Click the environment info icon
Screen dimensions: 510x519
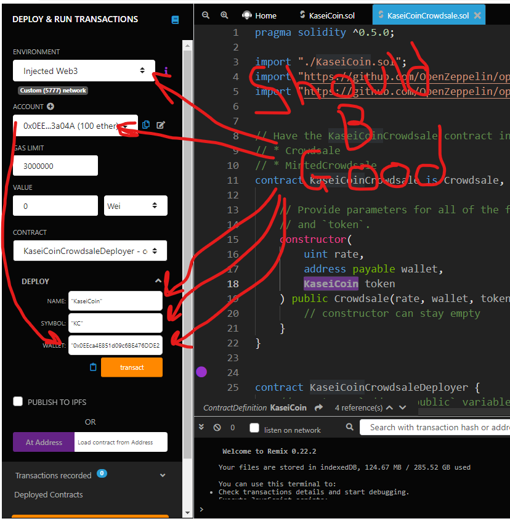point(166,70)
